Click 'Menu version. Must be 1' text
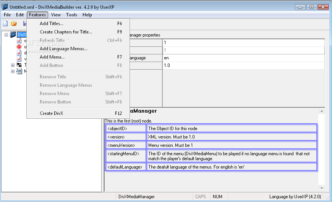This screenshot has height=202, width=332. pyautogui.click(x=170, y=145)
